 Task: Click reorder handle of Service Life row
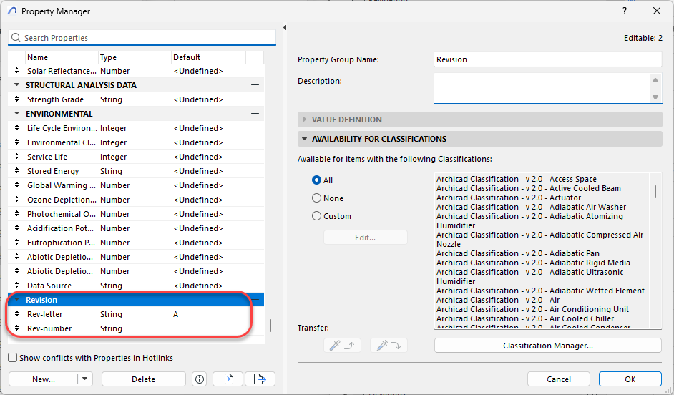tap(16, 156)
